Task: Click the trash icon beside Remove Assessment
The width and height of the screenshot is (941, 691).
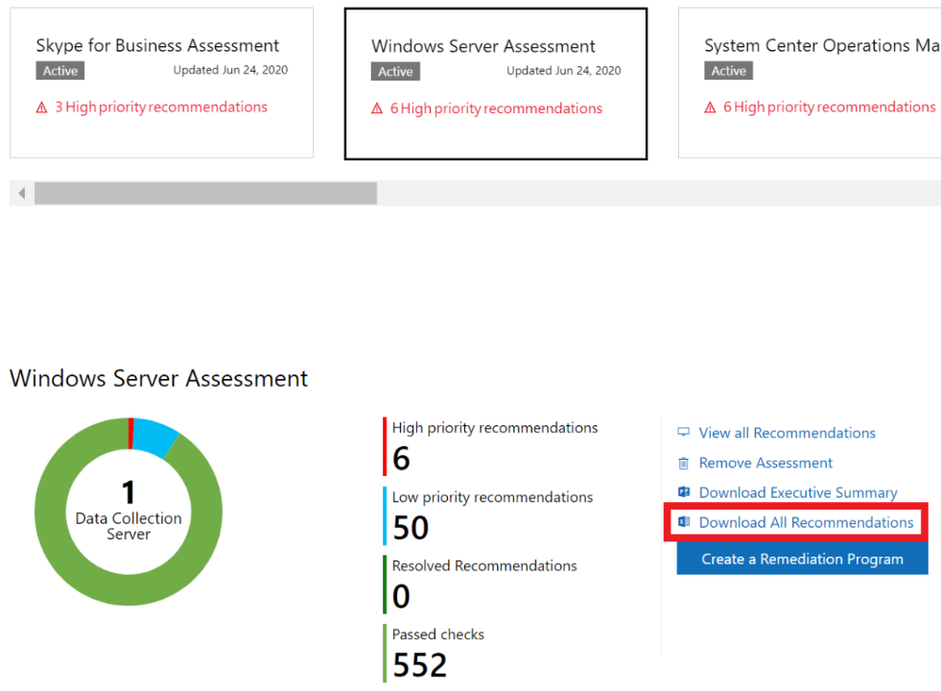Action: [683, 463]
